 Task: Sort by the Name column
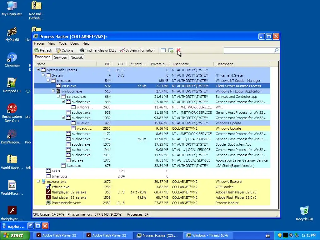click(65, 64)
